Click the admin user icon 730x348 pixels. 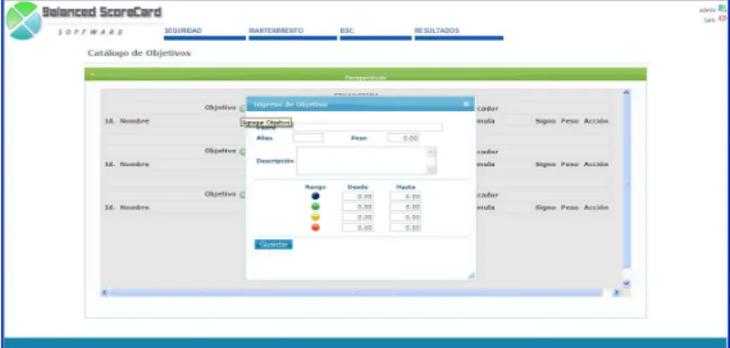tap(722, 9)
